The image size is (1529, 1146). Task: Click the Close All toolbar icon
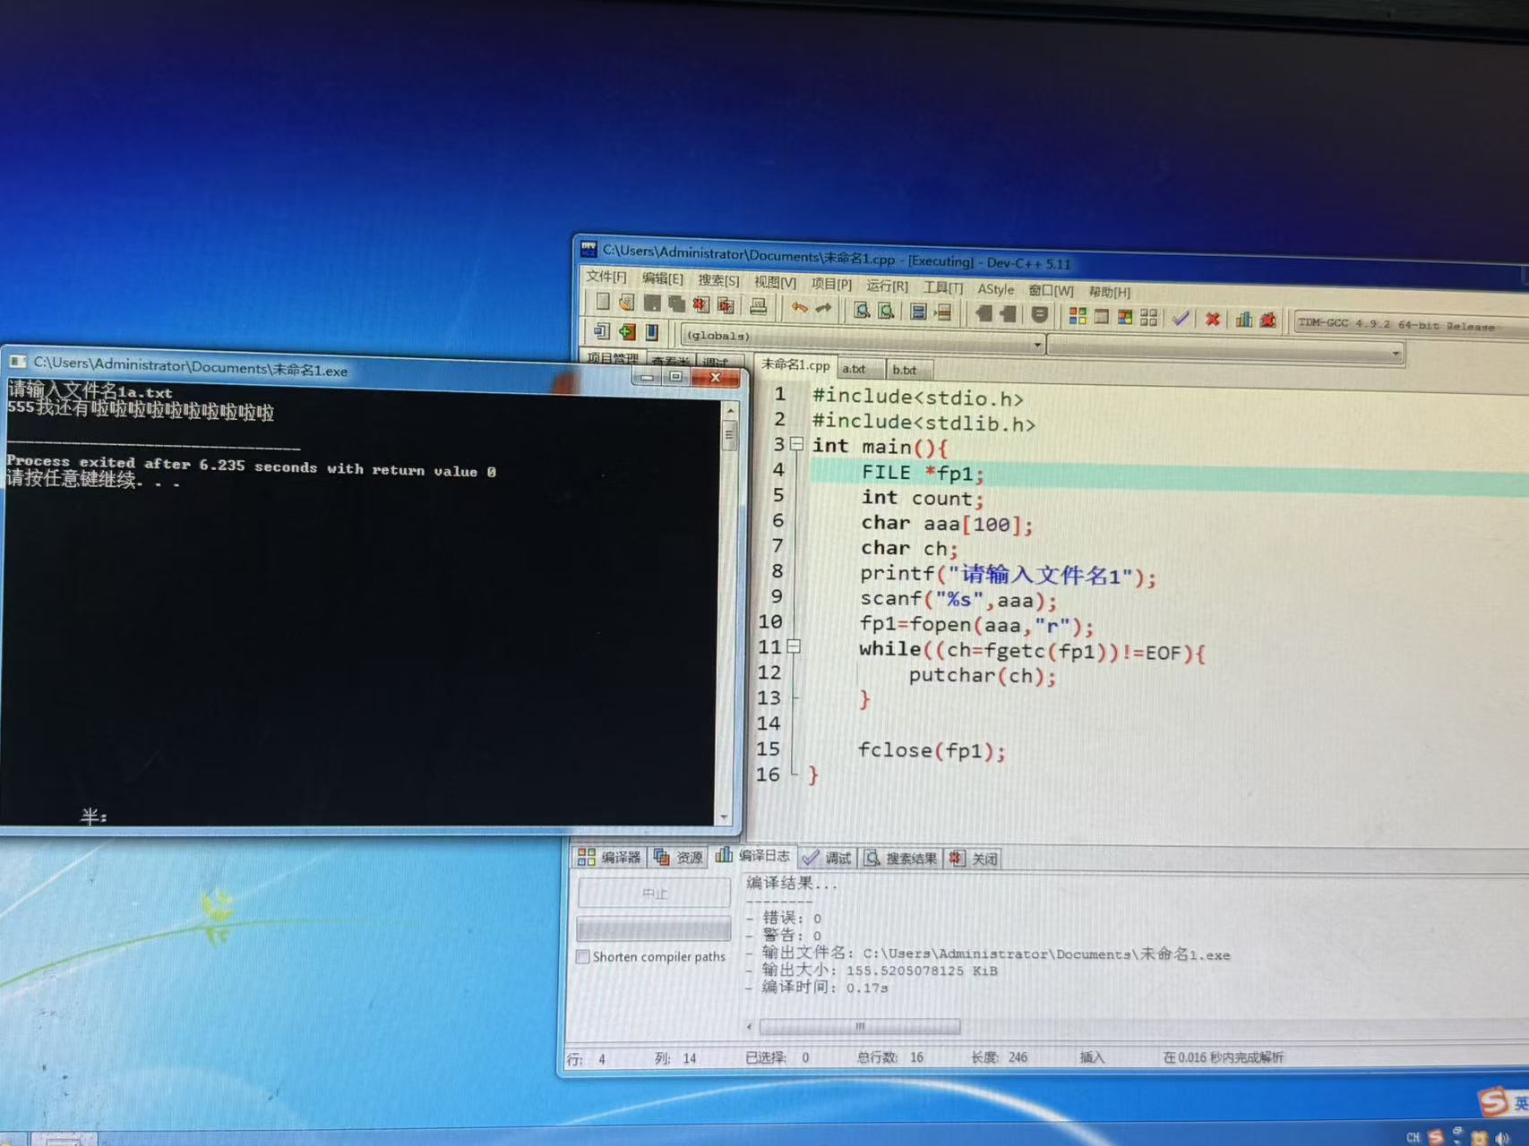pyautogui.click(x=726, y=306)
